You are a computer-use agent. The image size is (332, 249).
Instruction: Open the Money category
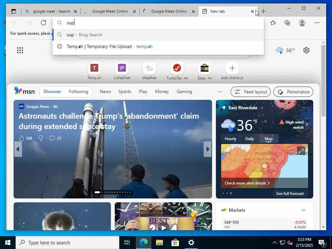click(162, 91)
